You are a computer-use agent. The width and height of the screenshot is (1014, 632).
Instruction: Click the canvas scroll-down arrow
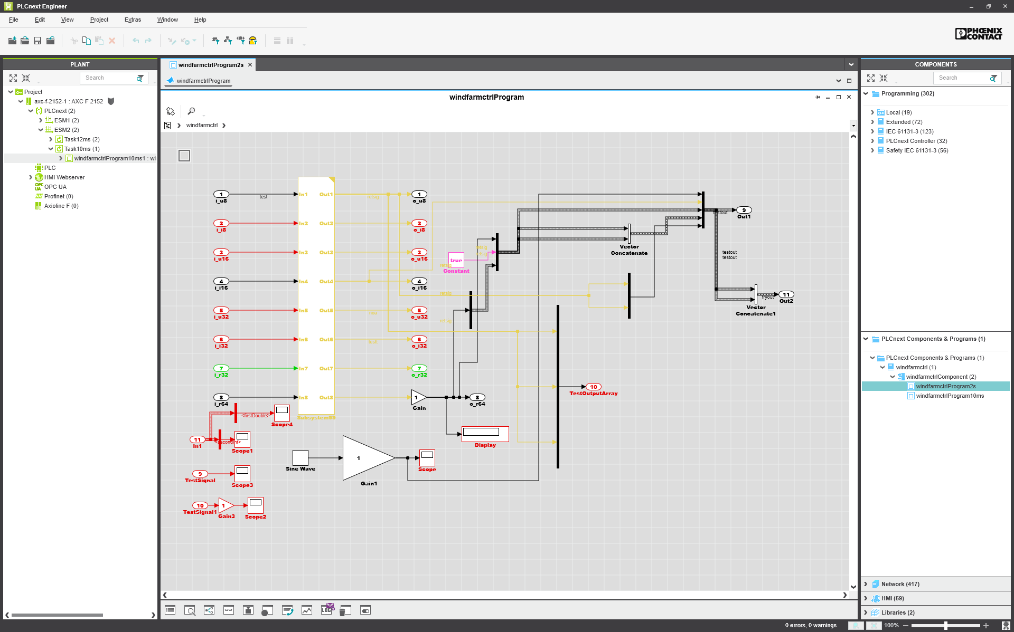pos(853,587)
